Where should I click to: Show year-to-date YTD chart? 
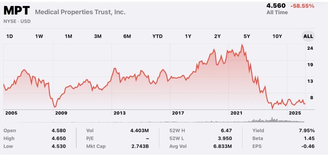(157, 36)
